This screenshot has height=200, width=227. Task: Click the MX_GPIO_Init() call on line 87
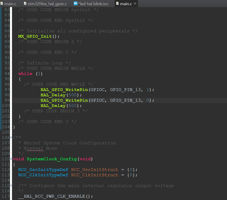pyautogui.click(x=39, y=36)
